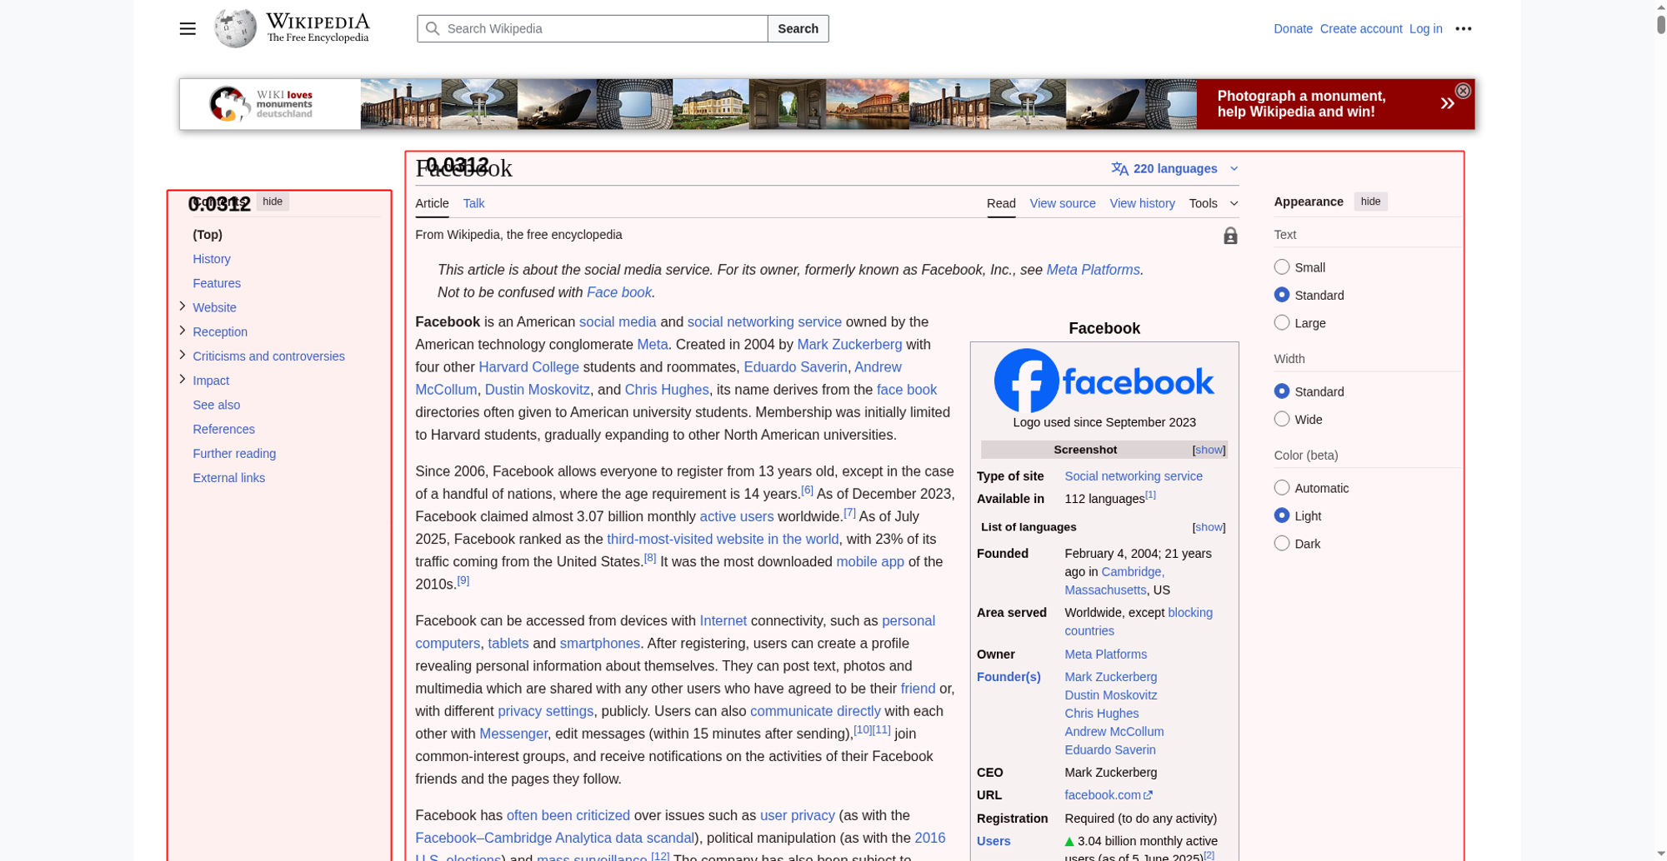Click the external link icon next to facebook.com
The image size is (1667, 861).
pyautogui.click(x=1149, y=795)
